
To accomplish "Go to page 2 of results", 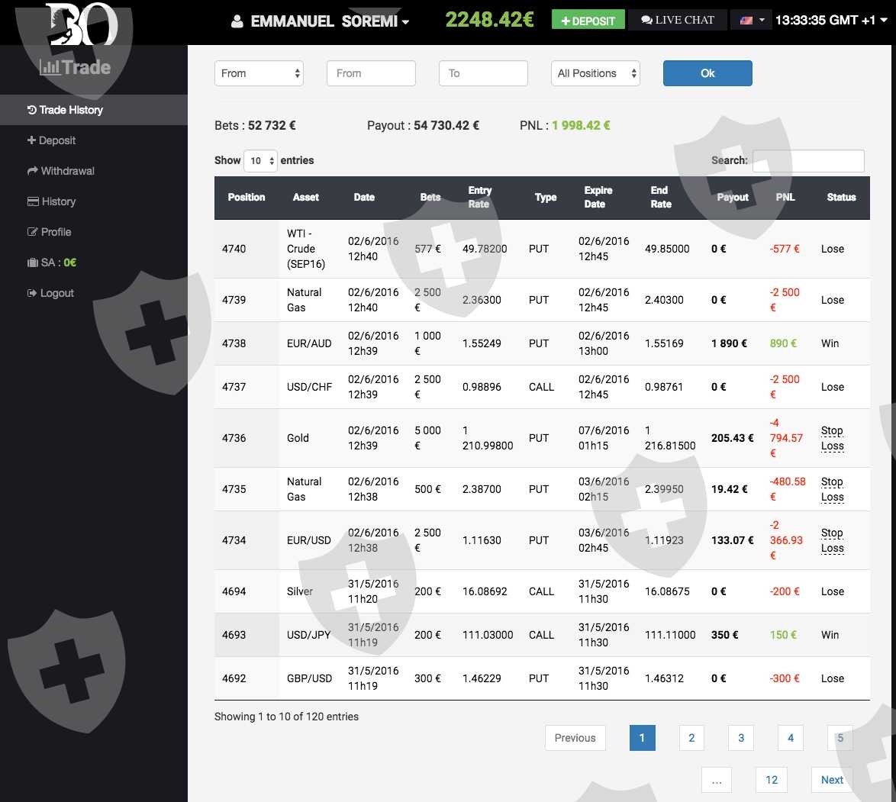I will [x=691, y=738].
